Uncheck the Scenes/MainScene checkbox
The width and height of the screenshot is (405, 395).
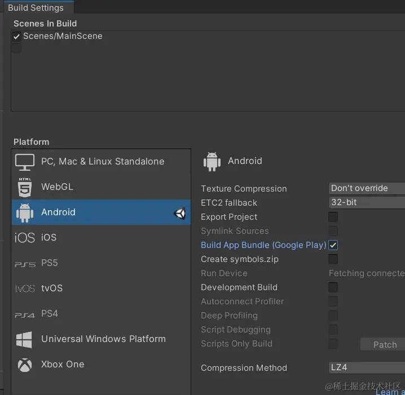coord(16,37)
